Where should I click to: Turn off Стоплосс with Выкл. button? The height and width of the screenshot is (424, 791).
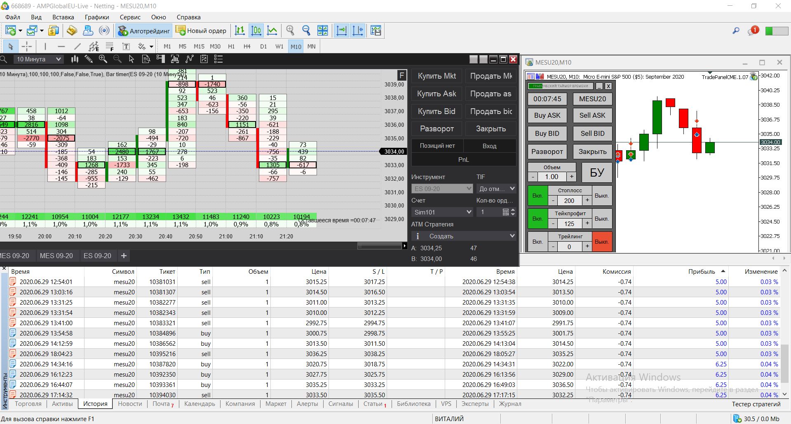coord(602,196)
